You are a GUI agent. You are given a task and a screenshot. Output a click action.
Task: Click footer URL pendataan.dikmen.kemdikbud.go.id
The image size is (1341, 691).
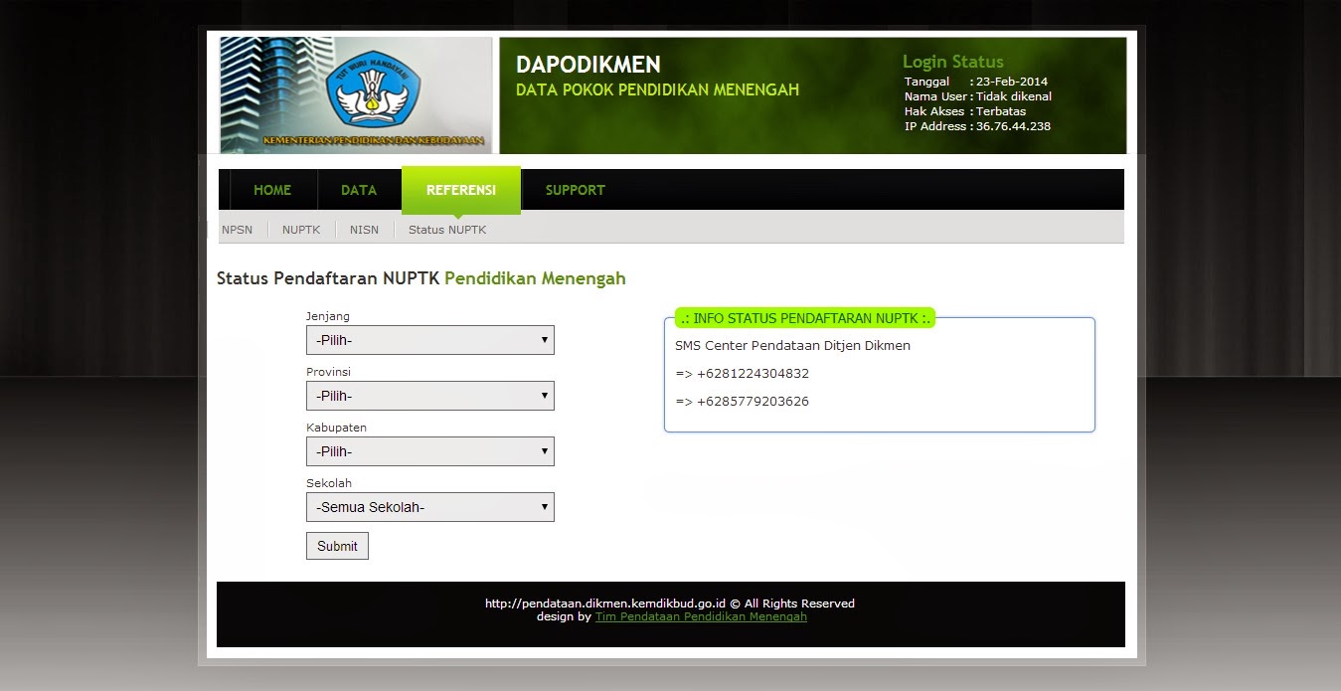point(605,604)
